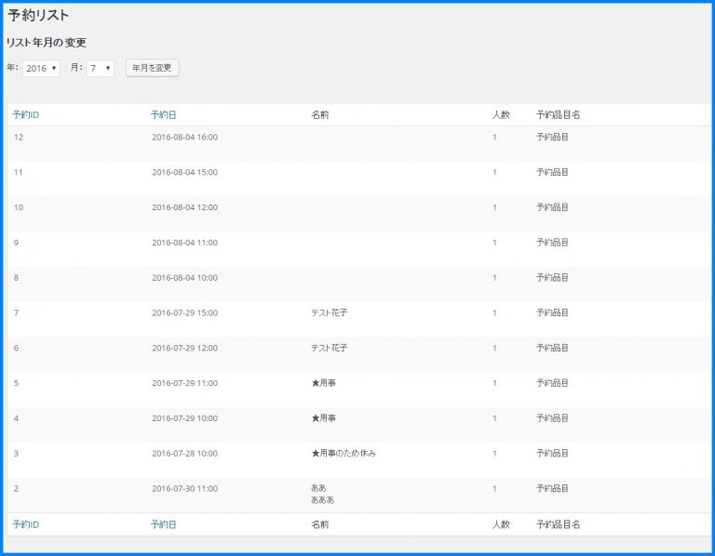Image resolution: width=715 pixels, height=556 pixels.
Task: Click the 予約日 link in the table footer
Action: (163, 524)
